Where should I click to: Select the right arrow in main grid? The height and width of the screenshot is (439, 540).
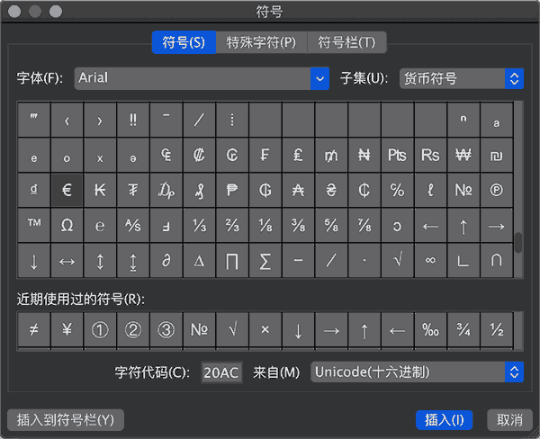(497, 226)
